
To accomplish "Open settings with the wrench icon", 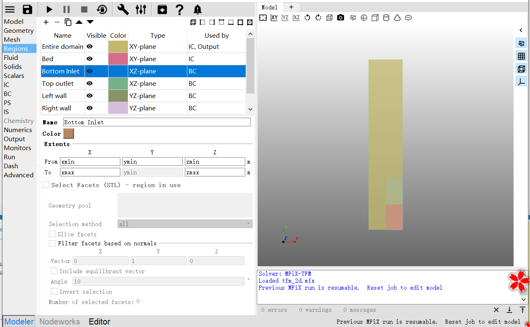I will [x=123, y=9].
